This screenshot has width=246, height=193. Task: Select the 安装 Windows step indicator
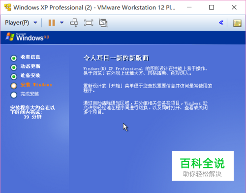[x=14, y=86]
